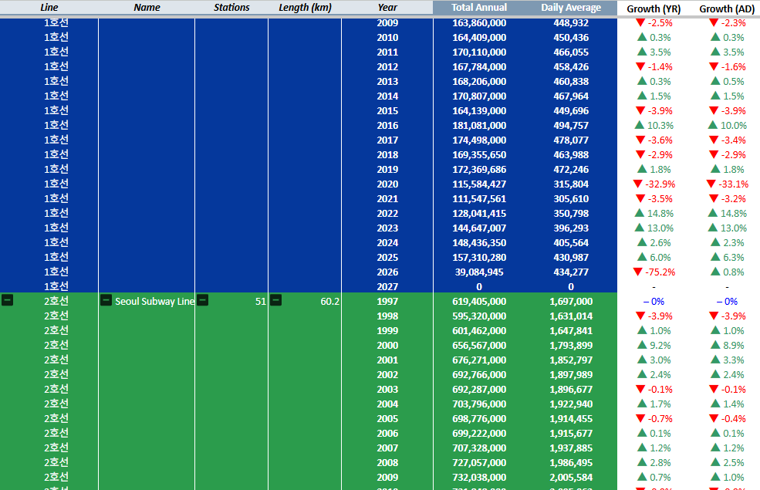Click Daily Average value 396,293
The width and height of the screenshot is (760, 490).
[571, 228]
